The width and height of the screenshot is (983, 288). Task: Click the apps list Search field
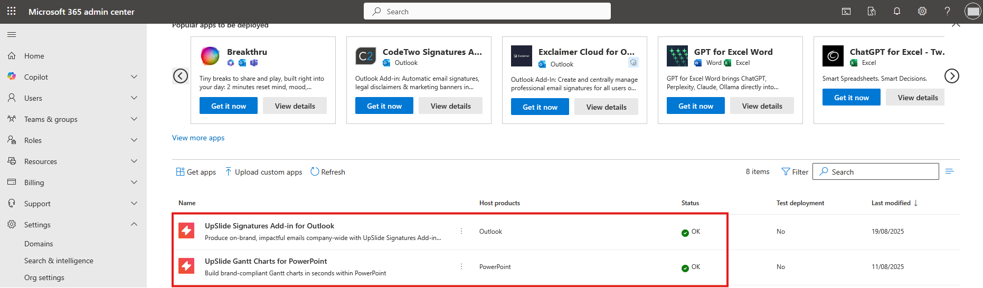[876, 171]
